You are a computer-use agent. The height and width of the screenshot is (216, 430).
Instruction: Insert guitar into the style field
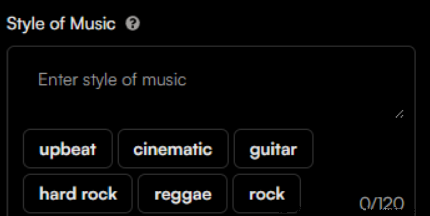pos(273,149)
